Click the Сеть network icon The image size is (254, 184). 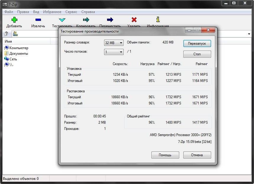tap(7, 59)
